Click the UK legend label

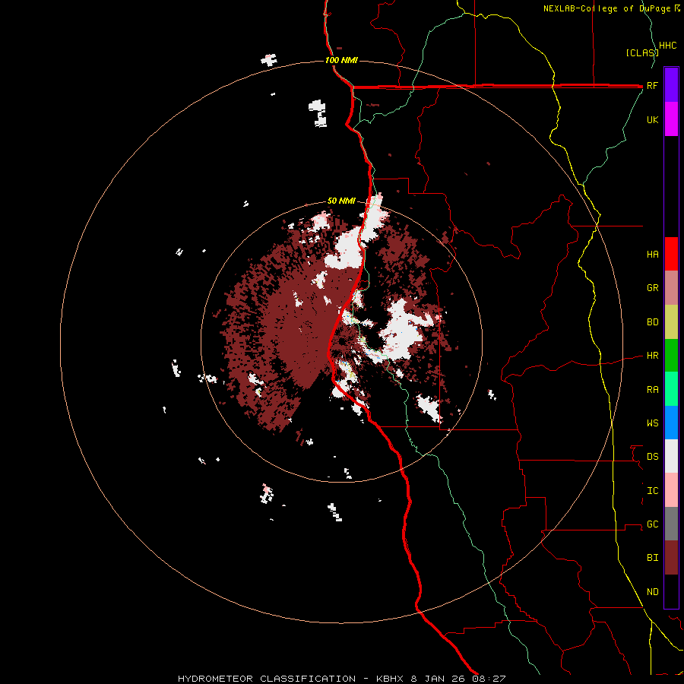(x=653, y=119)
